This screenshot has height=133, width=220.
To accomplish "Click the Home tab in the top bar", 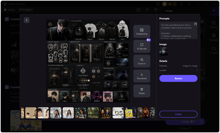I will pyautogui.click(x=9, y=10).
